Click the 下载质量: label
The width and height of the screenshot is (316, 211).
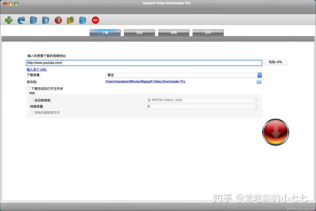click(34, 75)
